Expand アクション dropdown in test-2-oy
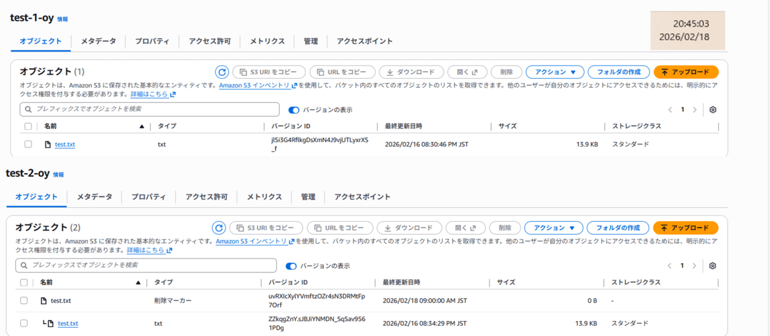Screen dimensions: 770x336 pyautogui.click(x=553, y=228)
